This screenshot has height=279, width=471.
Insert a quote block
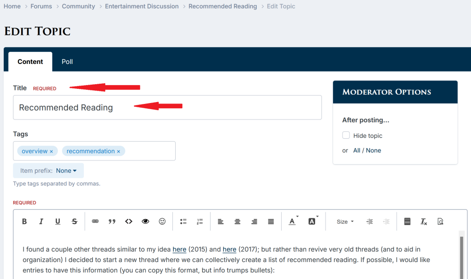pos(112,222)
